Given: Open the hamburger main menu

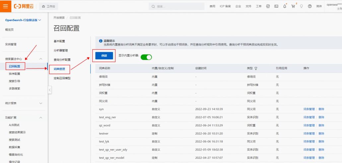Looking at the screenshot, I should click(5, 6).
